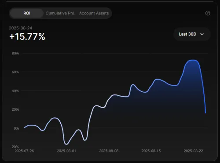This screenshot has height=163, width=220.
Task: Click the 80% y-axis label
Action: point(15,53)
